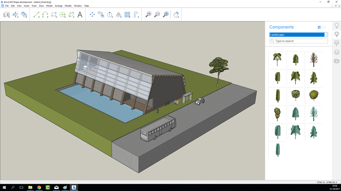
Task: Pick the bare leafless tree thumbnail
Action: (313, 60)
